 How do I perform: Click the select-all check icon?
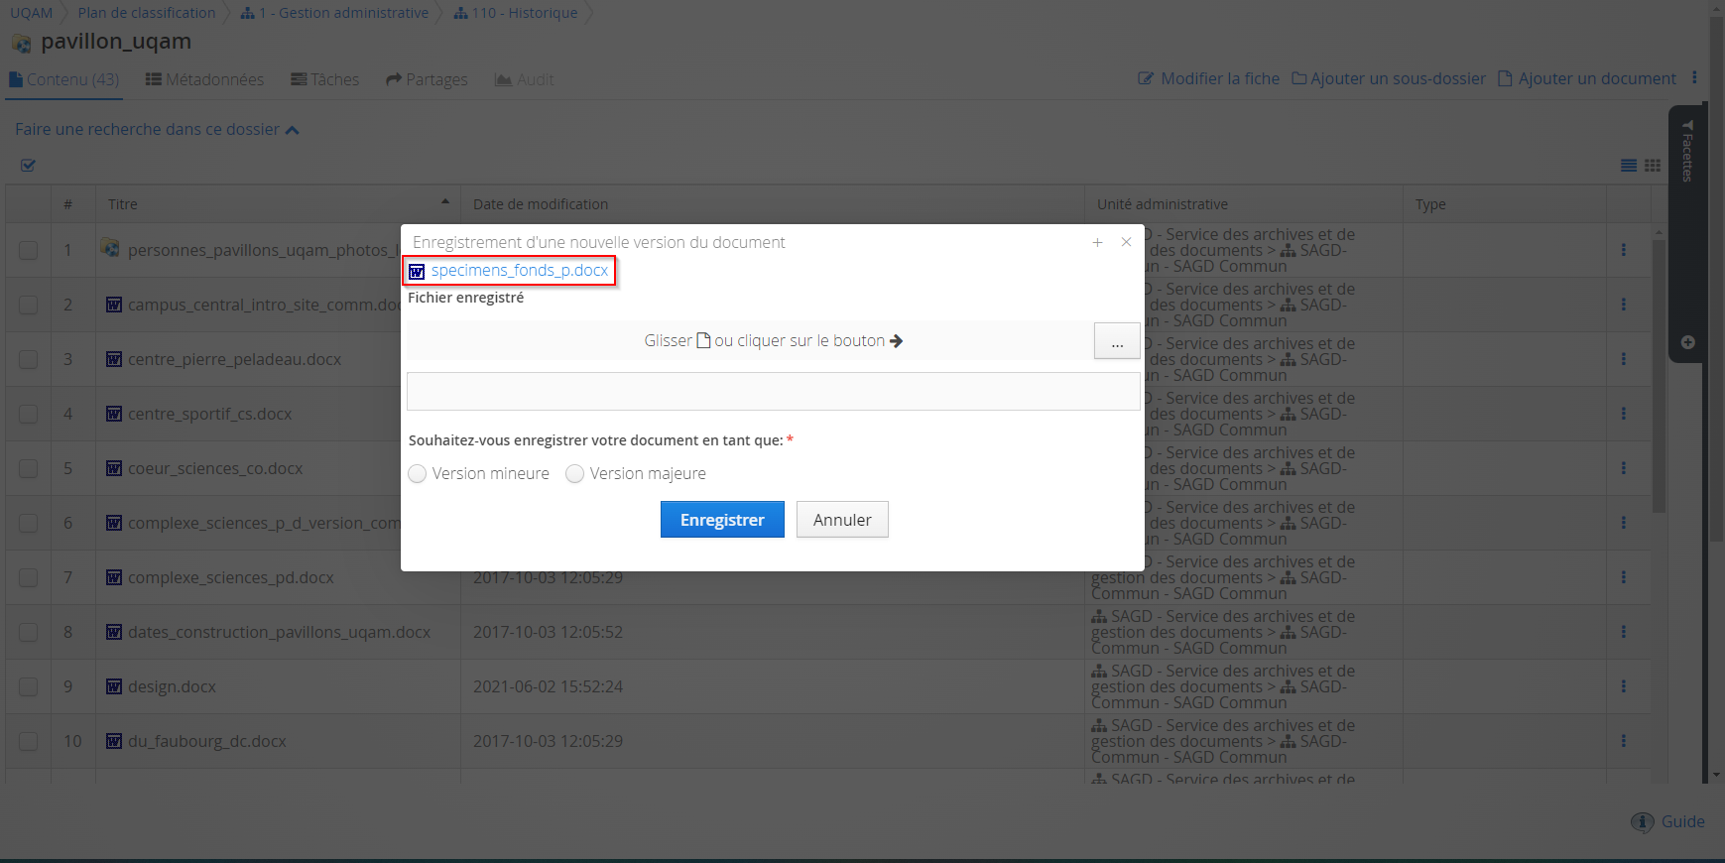click(28, 166)
